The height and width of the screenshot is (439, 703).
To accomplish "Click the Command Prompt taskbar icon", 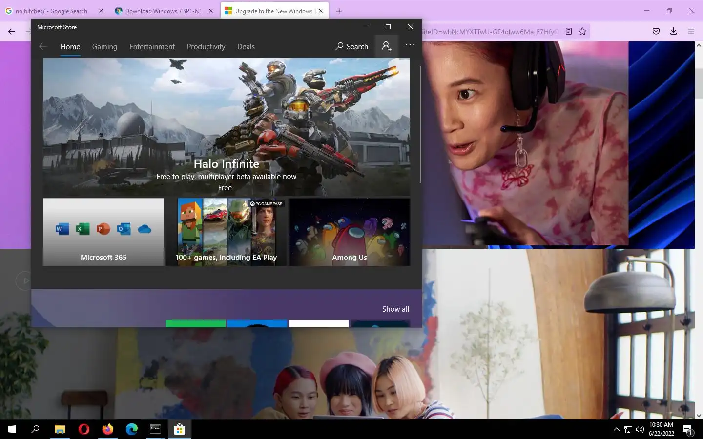I will [x=155, y=429].
